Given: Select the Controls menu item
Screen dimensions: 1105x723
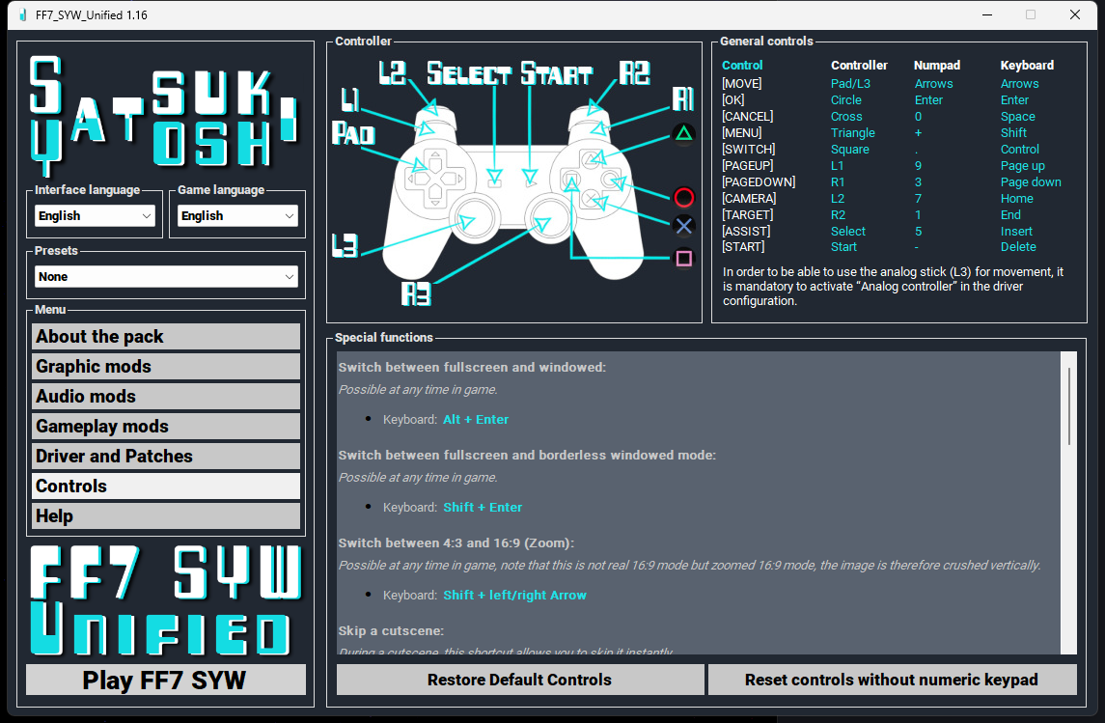Looking at the screenshot, I should click(x=166, y=487).
